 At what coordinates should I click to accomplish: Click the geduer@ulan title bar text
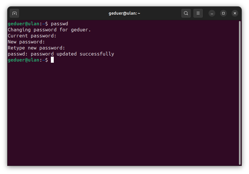(124, 13)
